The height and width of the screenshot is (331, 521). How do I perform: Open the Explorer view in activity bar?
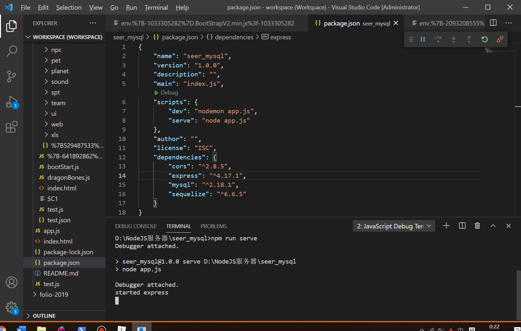coord(12,26)
